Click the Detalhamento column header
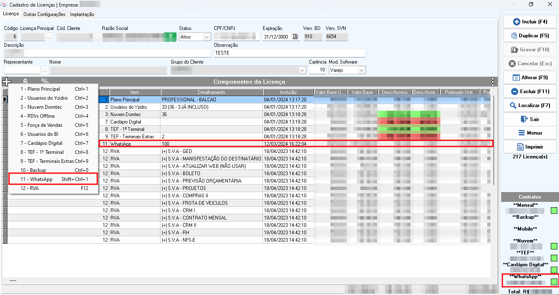This screenshot has width=559, height=295. click(x=212, y=92)
